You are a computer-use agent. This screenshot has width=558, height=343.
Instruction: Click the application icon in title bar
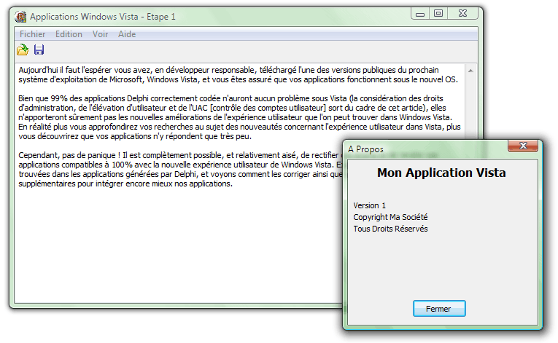21,16
